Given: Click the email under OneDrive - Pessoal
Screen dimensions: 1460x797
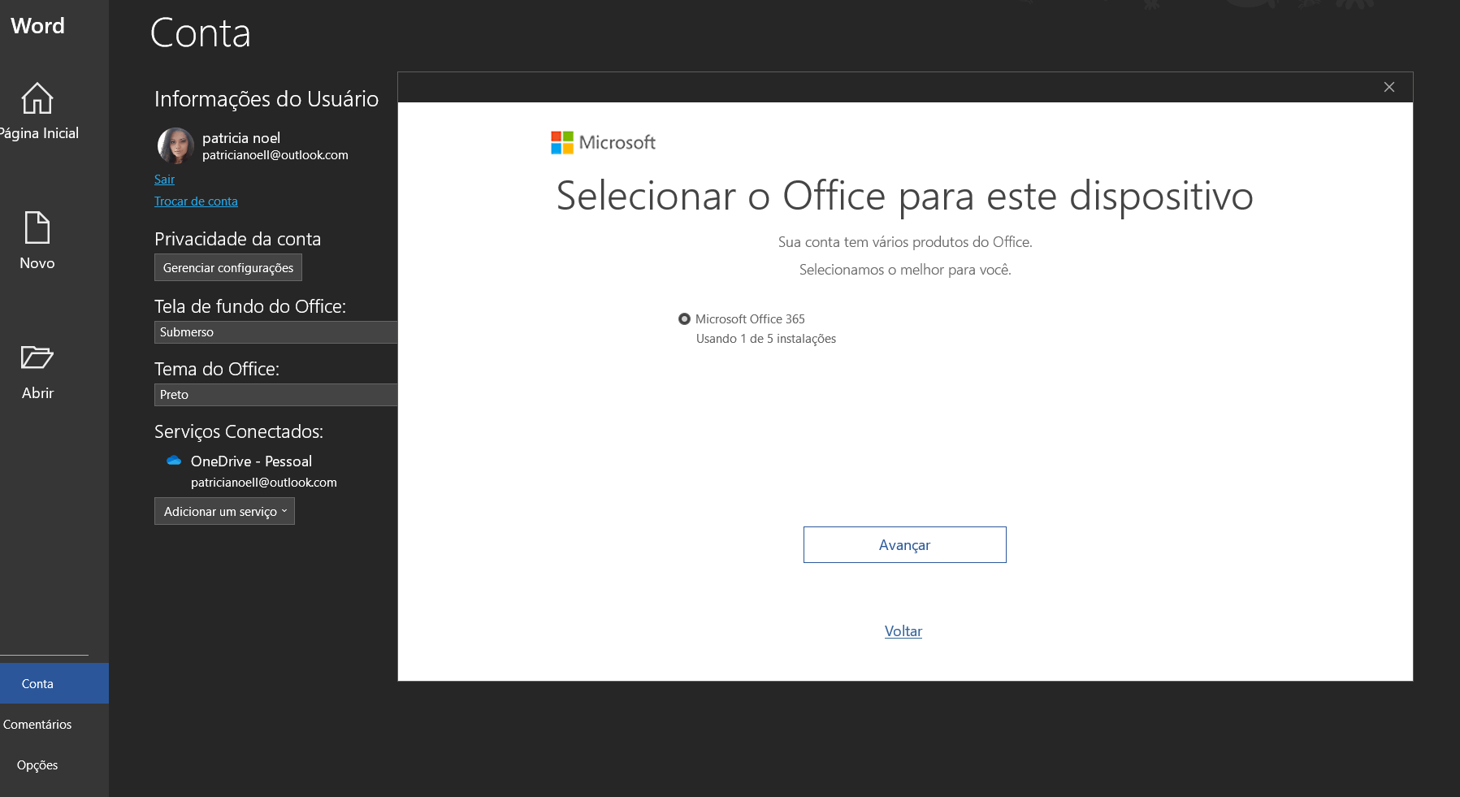Looking at the screenshot, I should click(x=264, y=483).
